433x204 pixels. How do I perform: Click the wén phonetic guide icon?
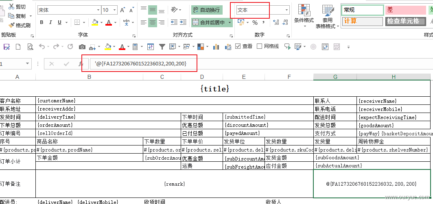(x=126, y=22)
